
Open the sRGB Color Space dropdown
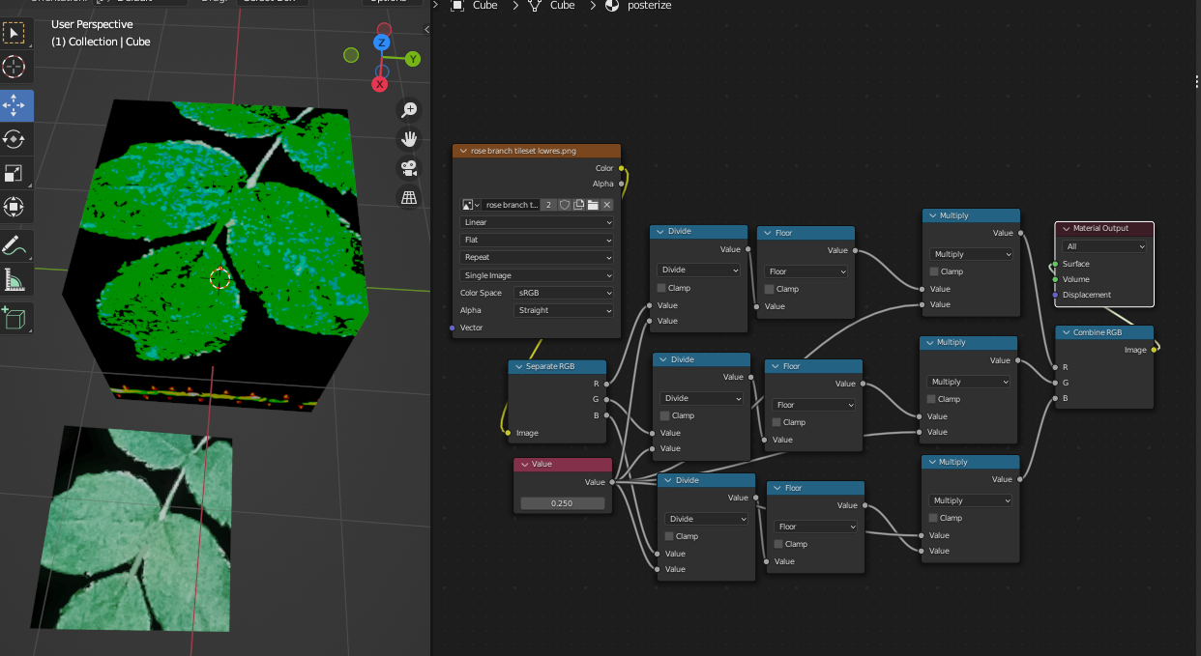click(564, 293)
